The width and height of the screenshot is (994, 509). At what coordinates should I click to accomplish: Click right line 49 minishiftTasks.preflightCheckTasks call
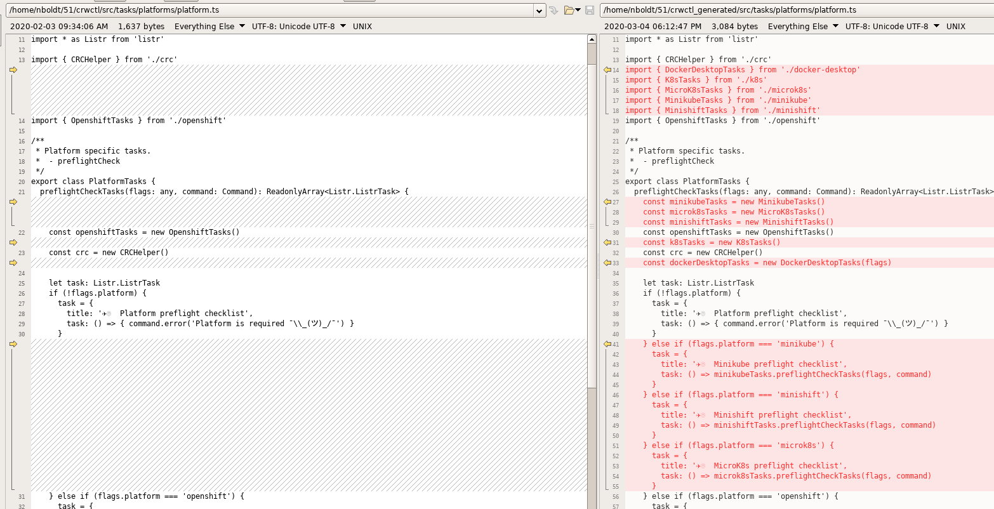[799, 425]
